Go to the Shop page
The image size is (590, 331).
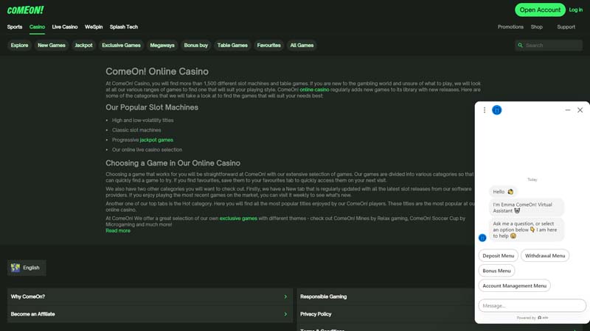537,27
